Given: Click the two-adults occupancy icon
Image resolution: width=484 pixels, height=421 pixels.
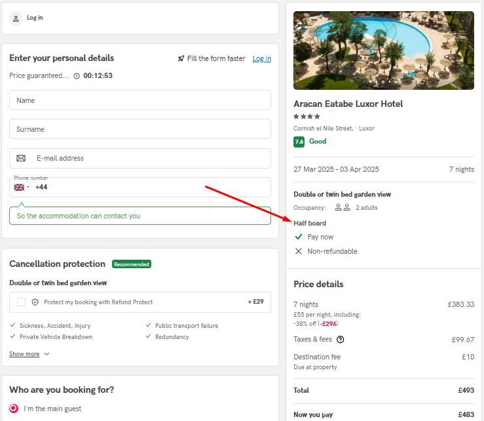Looking at the screenshot, I should click(343, 207).
